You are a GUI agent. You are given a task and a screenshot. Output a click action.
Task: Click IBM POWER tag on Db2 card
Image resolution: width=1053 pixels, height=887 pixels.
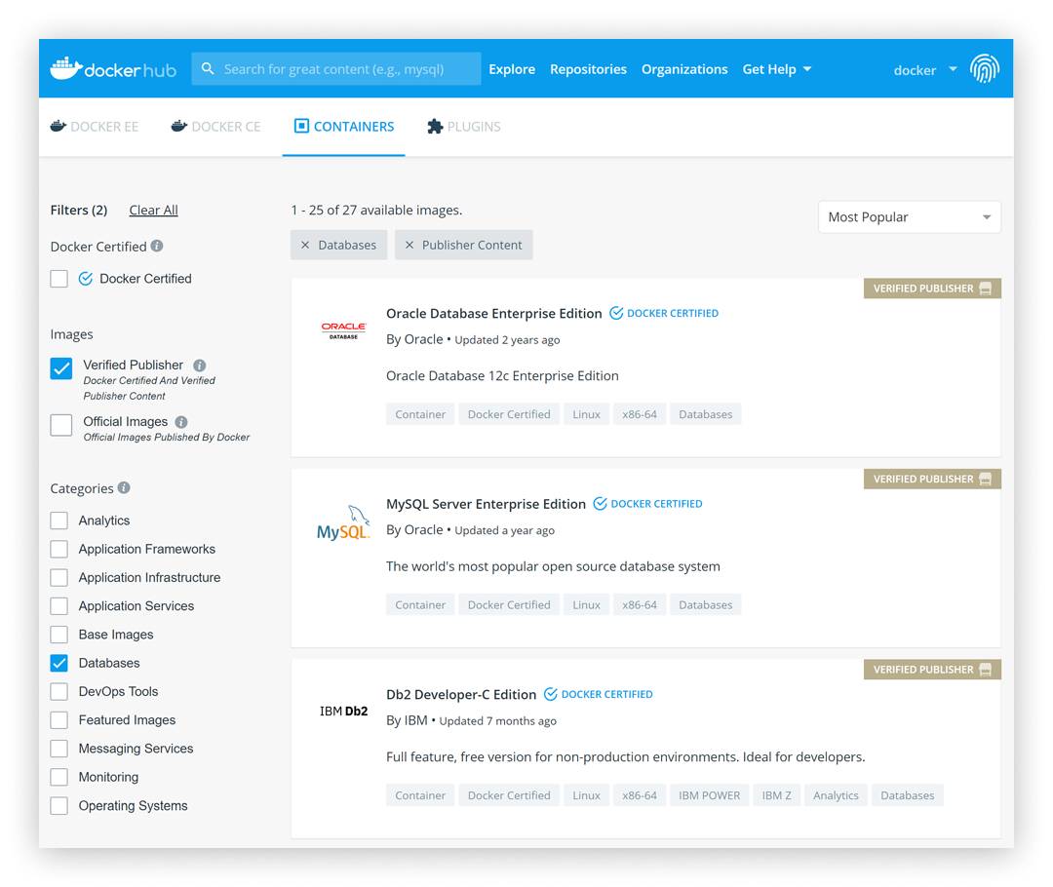pos(709,795)
